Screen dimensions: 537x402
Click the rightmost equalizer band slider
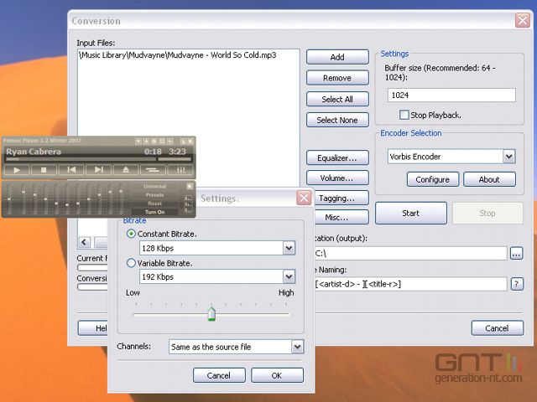pyautogui.click(x=121, y=199)
